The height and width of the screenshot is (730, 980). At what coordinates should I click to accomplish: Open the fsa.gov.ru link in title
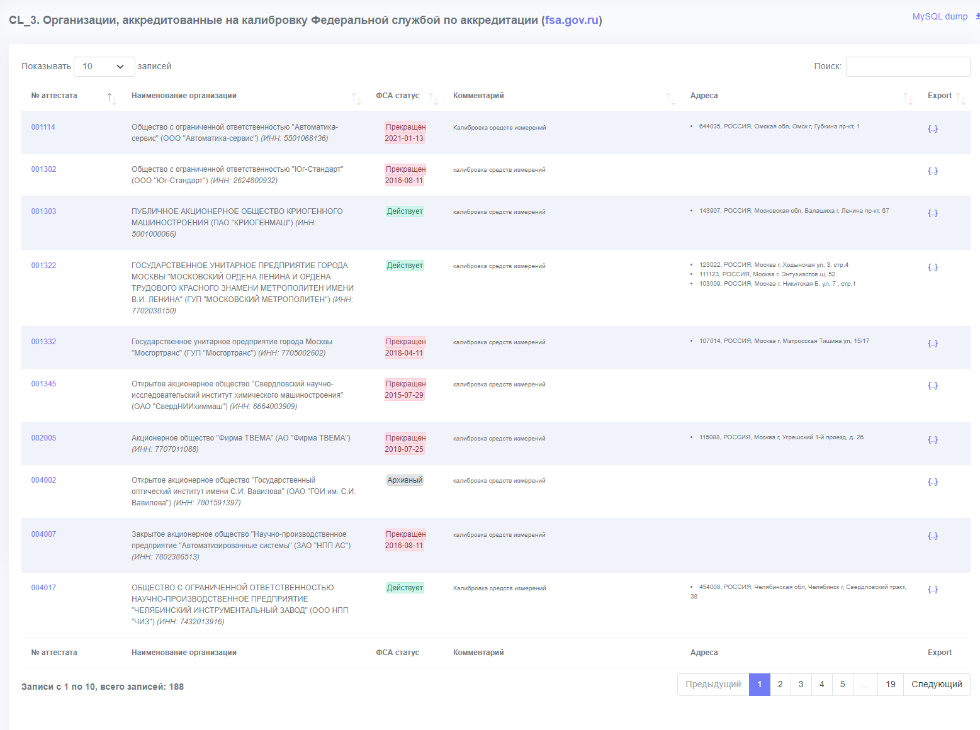(572, 20)
